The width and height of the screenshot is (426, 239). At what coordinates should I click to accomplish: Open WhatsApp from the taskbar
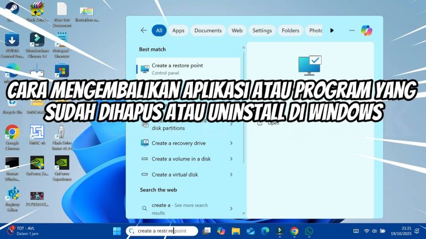[x=309, y=231]
